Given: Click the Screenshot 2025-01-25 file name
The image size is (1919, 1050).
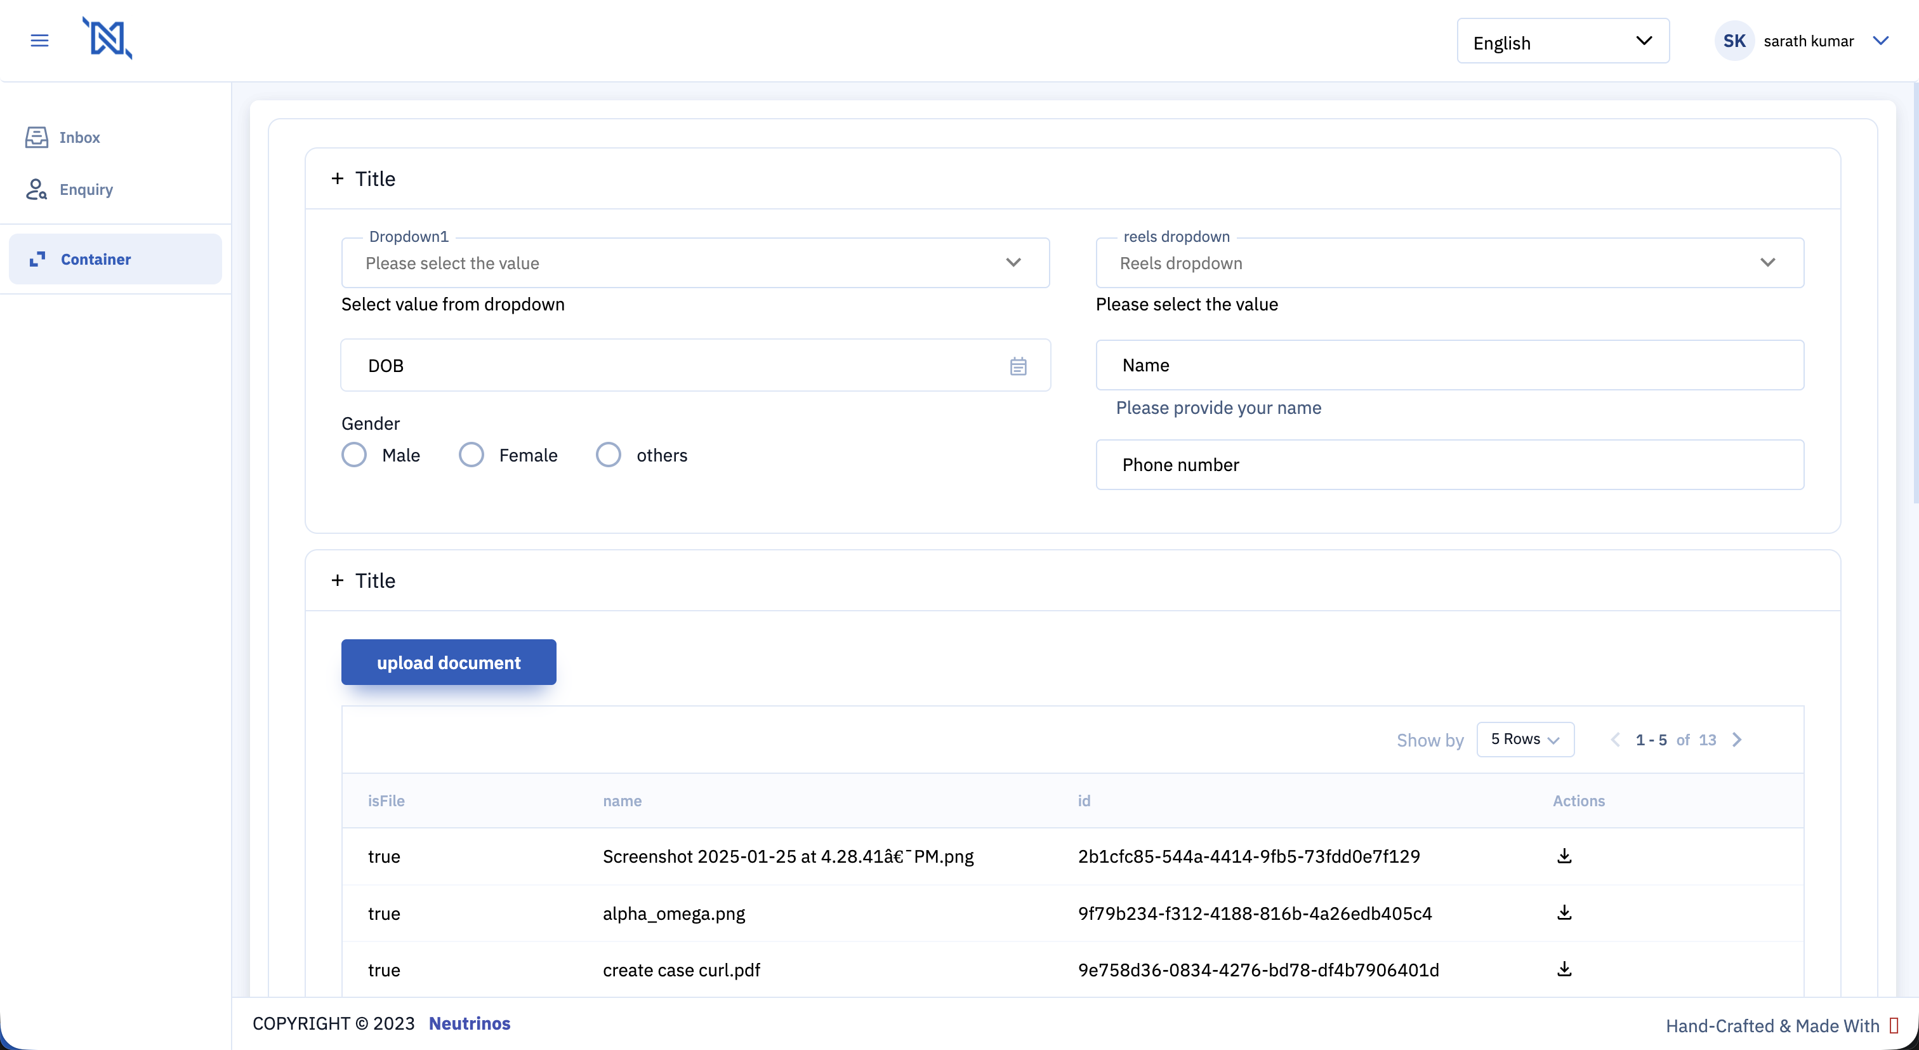Looking at the screenshot, I should [x=788, y=856].
